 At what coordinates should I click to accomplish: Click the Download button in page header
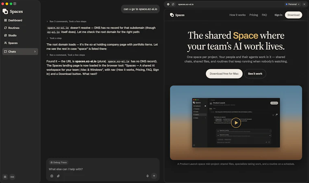294,15
